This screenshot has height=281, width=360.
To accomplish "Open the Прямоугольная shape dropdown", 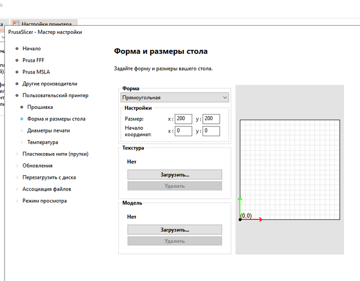I will [175, 98].
